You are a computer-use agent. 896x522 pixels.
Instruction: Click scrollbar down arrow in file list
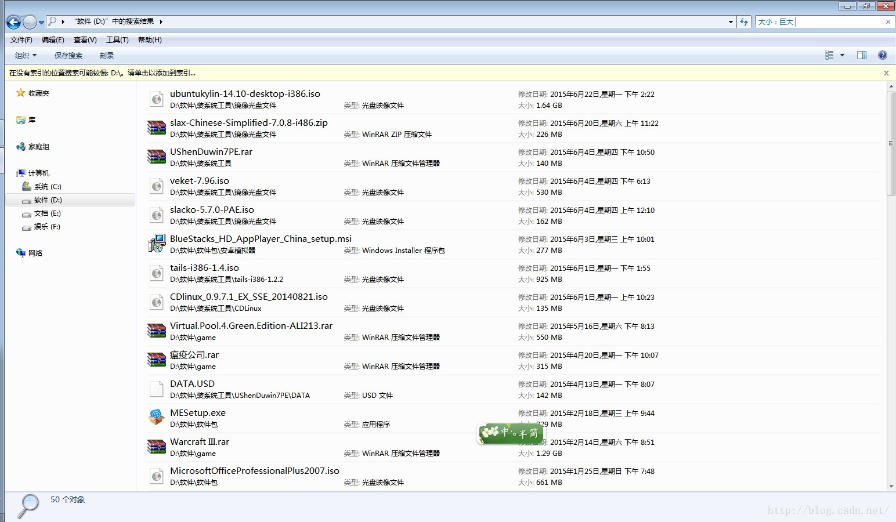point(891,487)
